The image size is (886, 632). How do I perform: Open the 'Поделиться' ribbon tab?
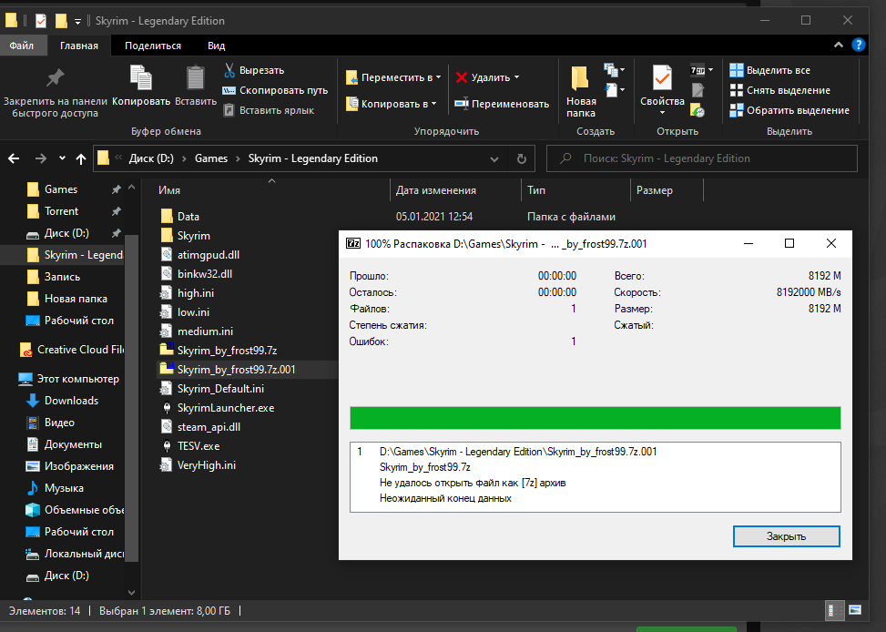(153, 46)
